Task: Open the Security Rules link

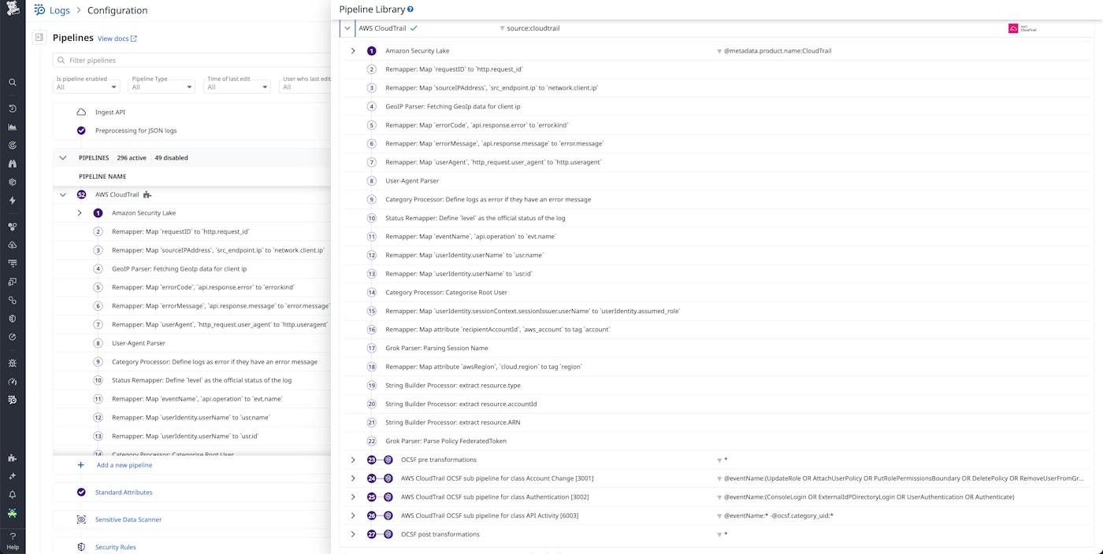Action: tap(116, 547)
